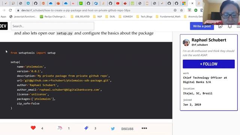240x135 pixels.
Task: Open the RecSys Challenge bookmark
Action: tap(53, 16)
